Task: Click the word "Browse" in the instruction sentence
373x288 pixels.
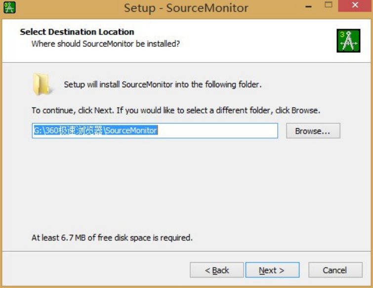Action: (x=305, y=110)
